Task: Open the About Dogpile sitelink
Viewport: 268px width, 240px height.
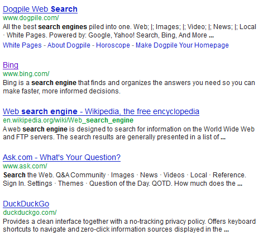Action: tap(69, 45)
